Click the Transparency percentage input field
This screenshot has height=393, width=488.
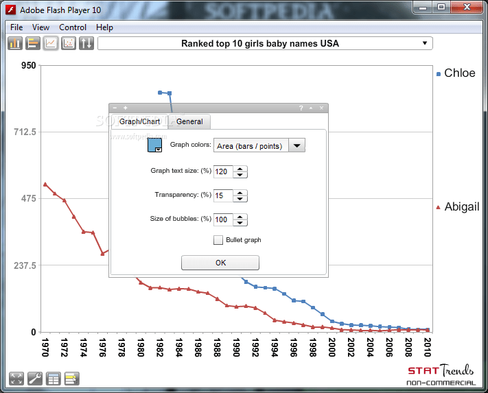pos(223,195)
